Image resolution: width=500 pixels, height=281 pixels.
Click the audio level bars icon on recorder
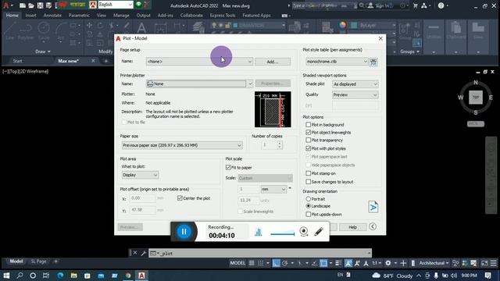[259, 232]
